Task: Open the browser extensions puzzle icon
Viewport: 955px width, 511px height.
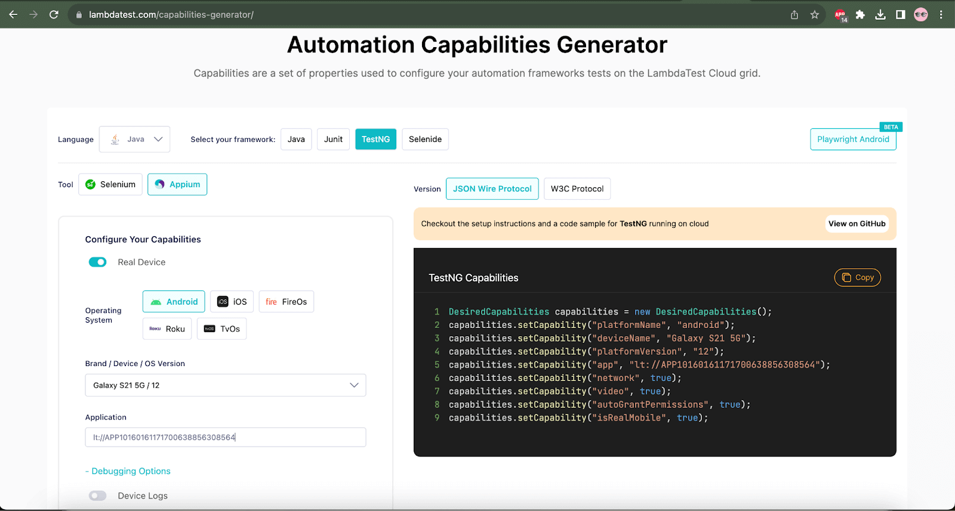Action: pos(860,15)
